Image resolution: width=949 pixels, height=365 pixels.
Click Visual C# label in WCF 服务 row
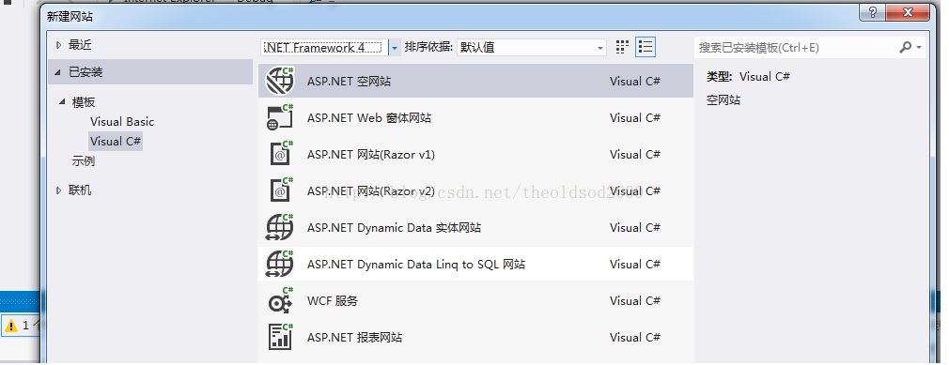coord(635,301)
